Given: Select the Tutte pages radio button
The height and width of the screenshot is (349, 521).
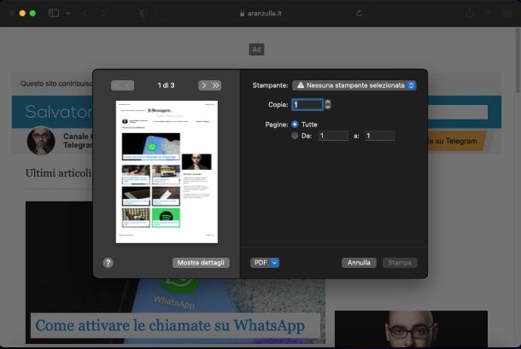Looking at the screenshot, I should tap(295, 125).
